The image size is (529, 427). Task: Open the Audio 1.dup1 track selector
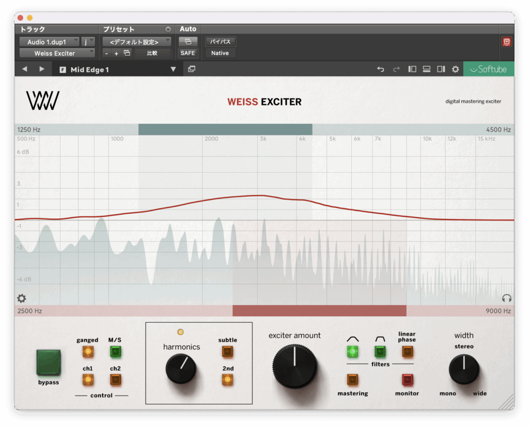49,42
